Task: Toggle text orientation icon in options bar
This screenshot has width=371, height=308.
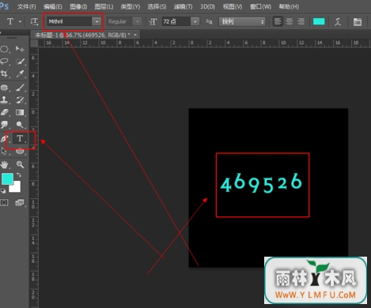Action: click(34, 21)
